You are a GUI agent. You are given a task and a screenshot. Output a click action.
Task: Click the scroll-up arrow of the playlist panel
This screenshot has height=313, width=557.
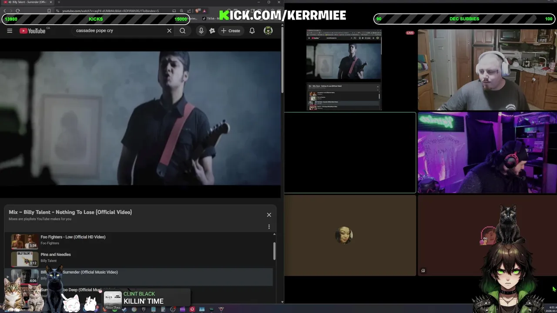(x=274, y=234)
